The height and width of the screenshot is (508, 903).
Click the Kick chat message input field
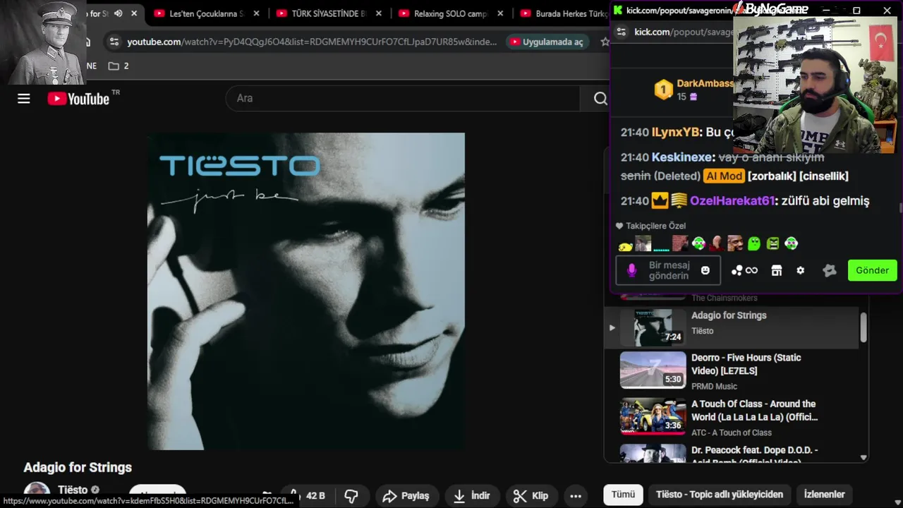[x=668, y=270]
